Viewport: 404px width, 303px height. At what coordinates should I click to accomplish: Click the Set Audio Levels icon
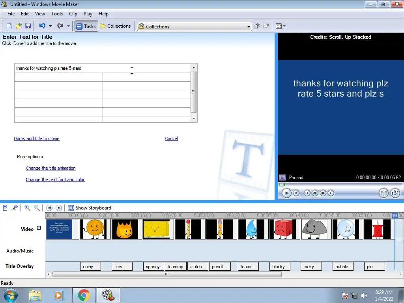(5, 208)
